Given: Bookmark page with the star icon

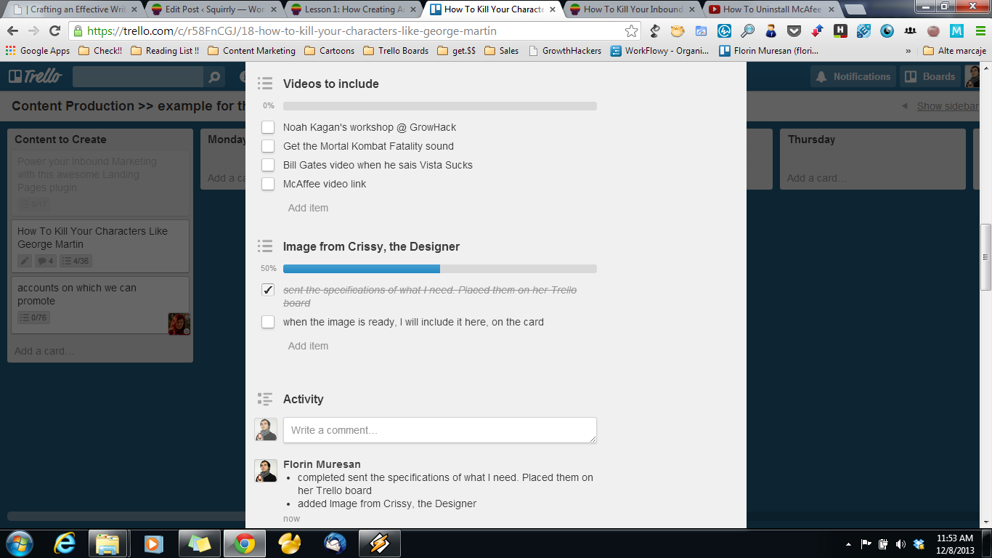Looking at the screenshot, I should tap(631, 31).
